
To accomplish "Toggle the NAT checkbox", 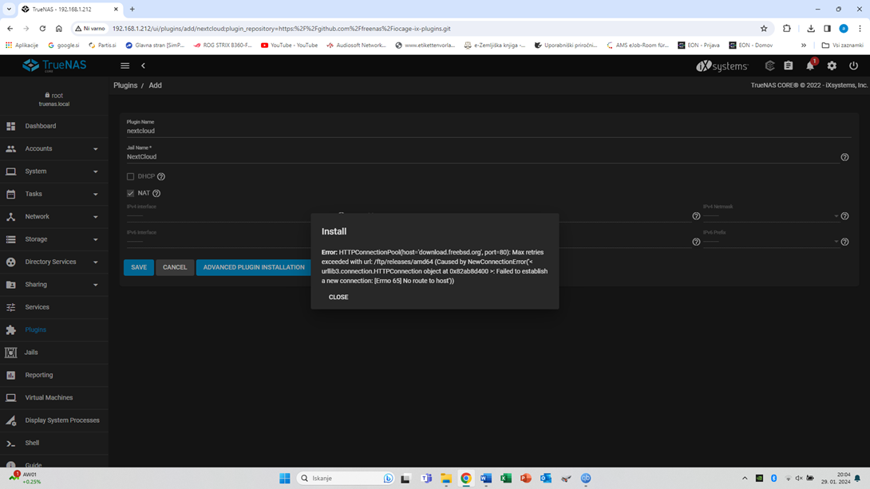I will pyautogui.click(x=130, y=193).
